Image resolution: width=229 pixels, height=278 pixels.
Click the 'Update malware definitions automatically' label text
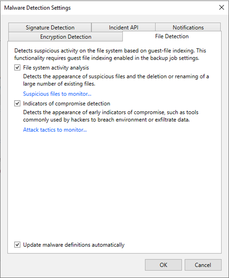click(x=74, y=245)
